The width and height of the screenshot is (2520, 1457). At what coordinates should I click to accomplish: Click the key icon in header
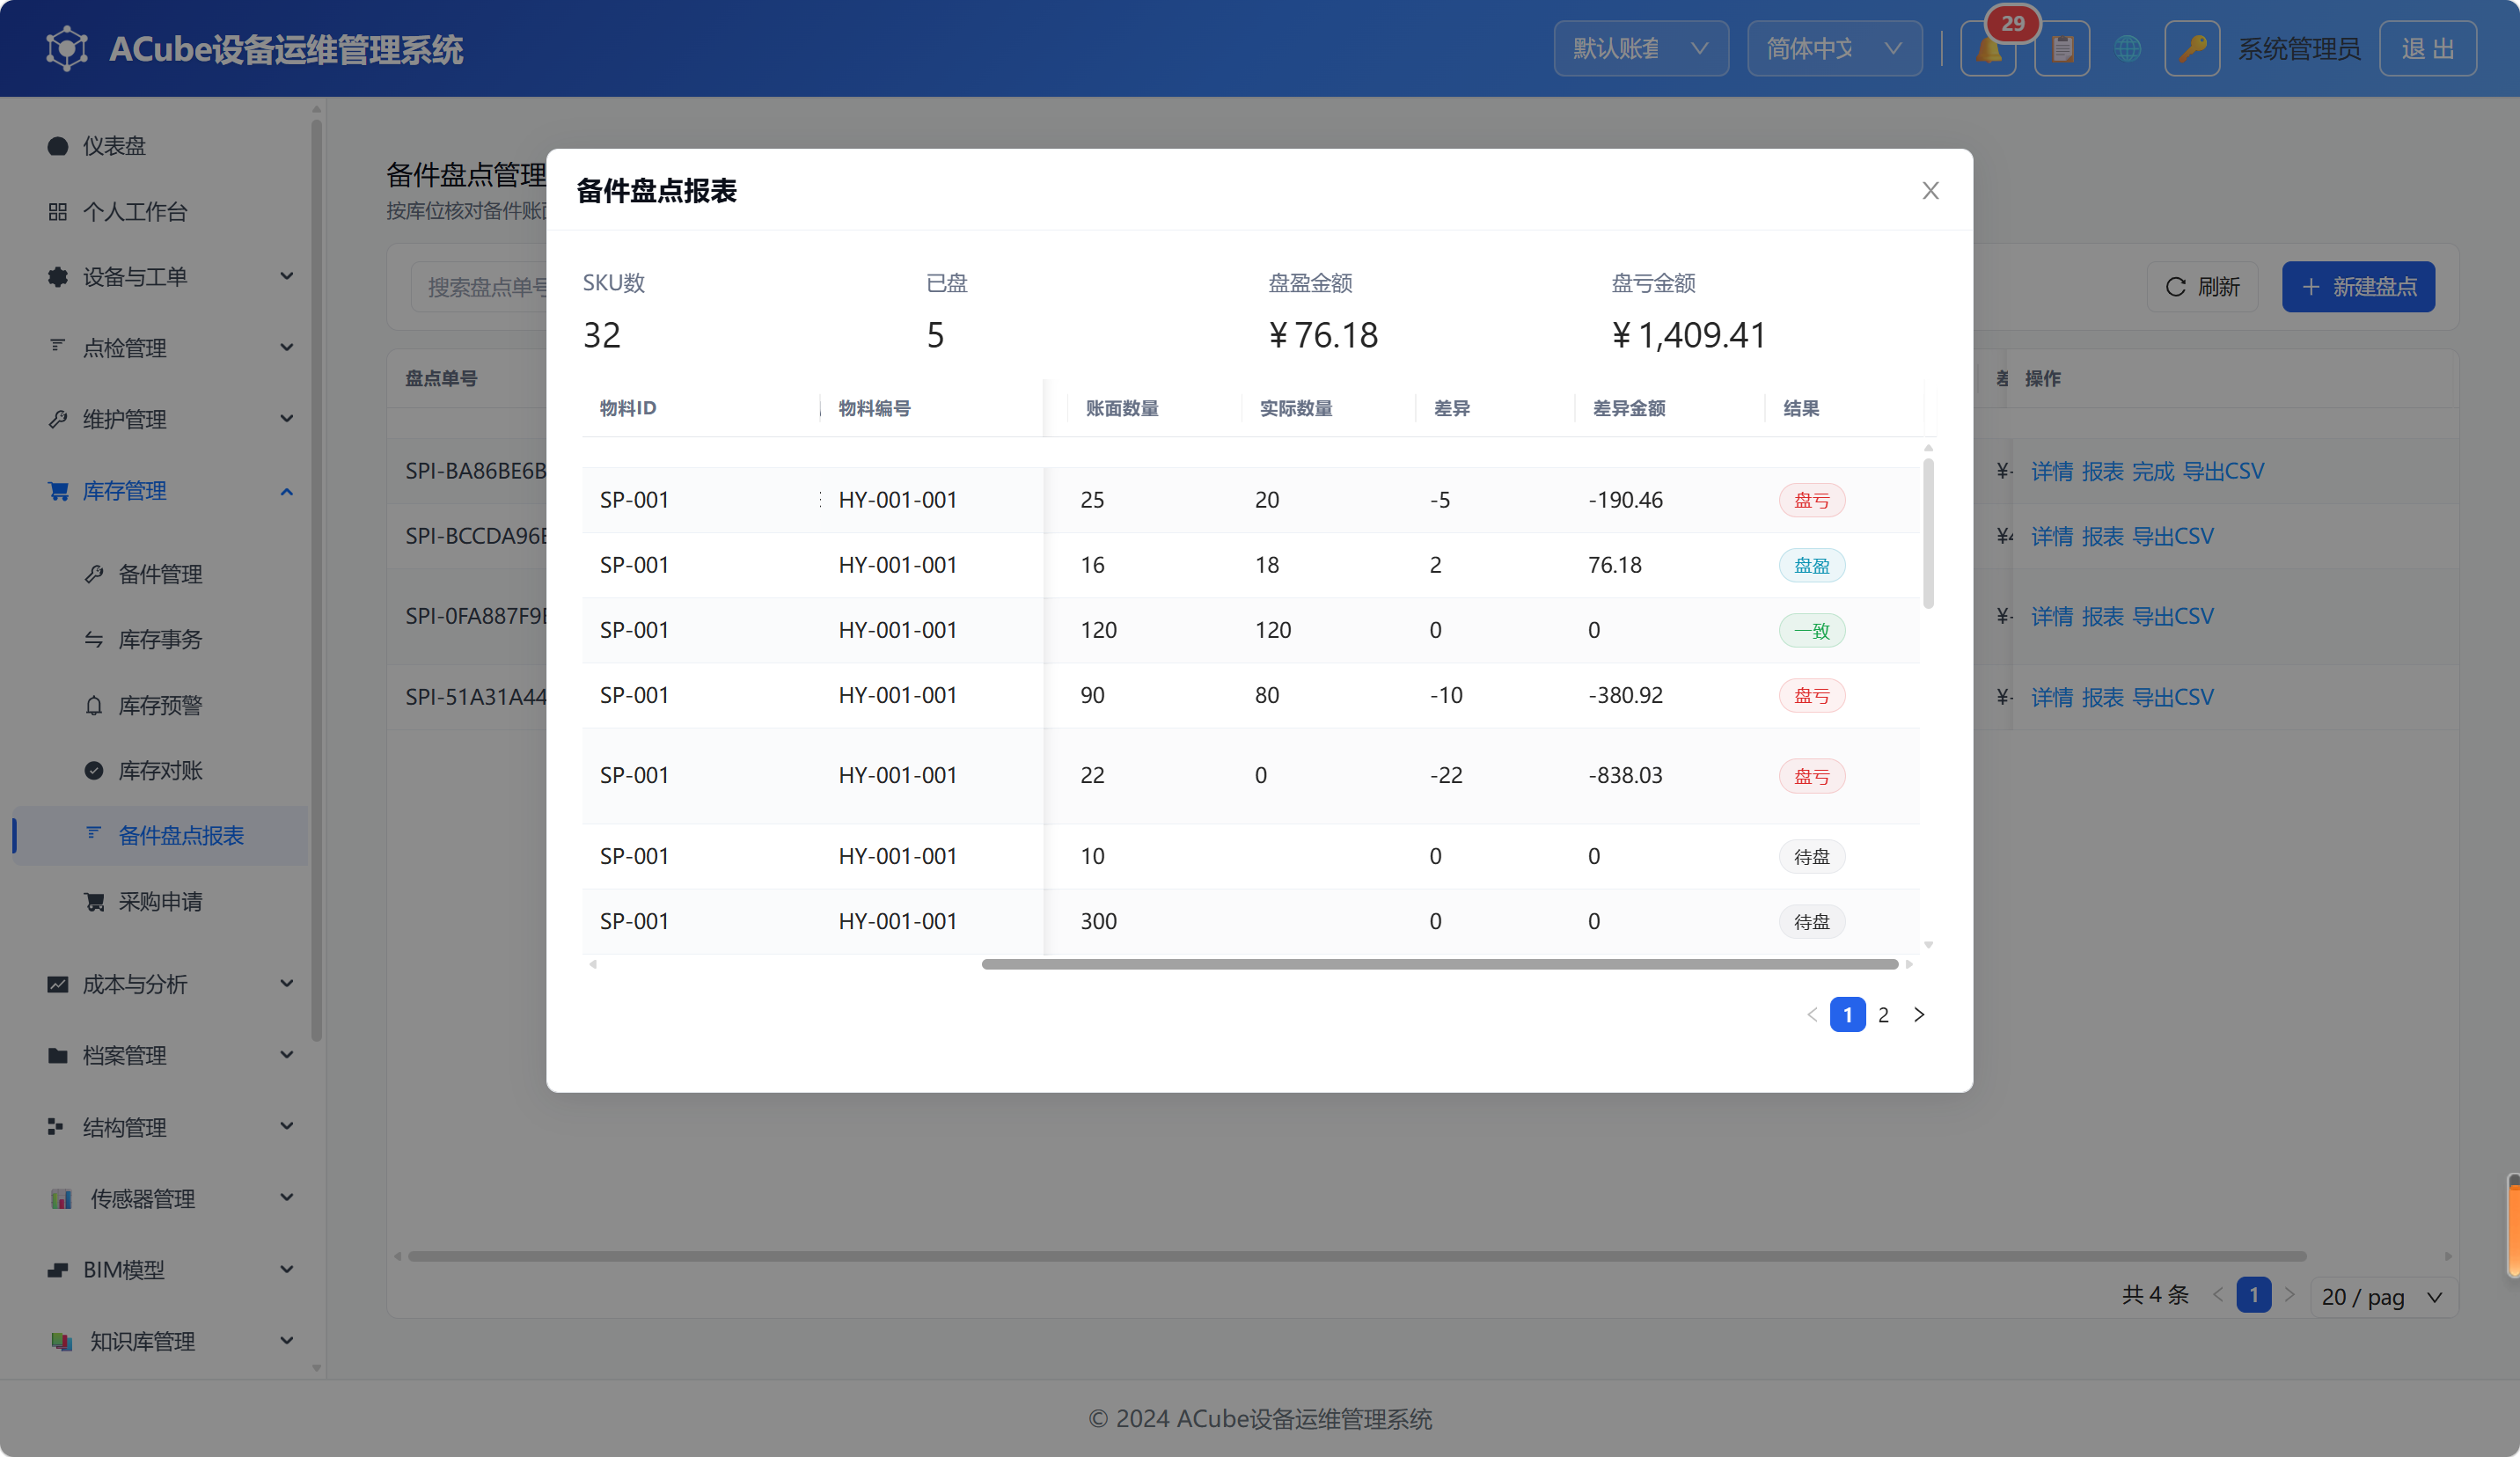click(x=2192, y=49)
